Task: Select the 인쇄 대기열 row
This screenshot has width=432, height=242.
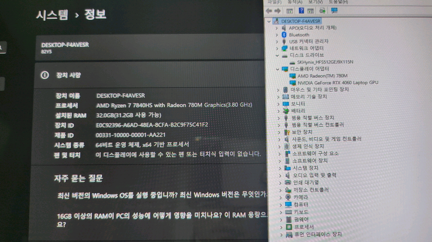Action: point(306,183)
